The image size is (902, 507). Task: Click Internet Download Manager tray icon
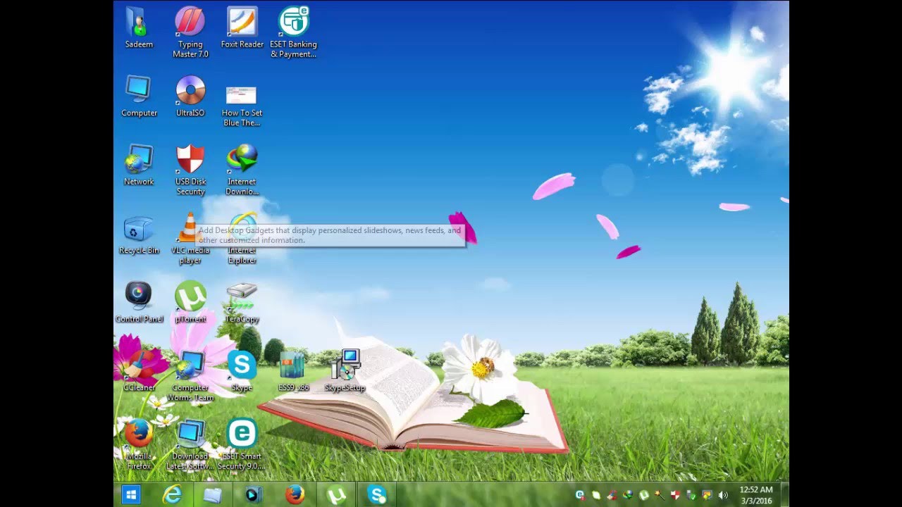tap(628, 496)
